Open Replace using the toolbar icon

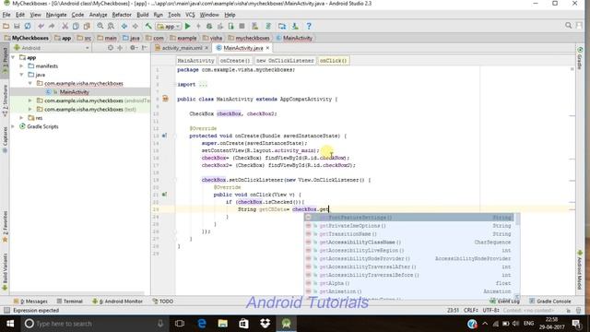(111, 26)
